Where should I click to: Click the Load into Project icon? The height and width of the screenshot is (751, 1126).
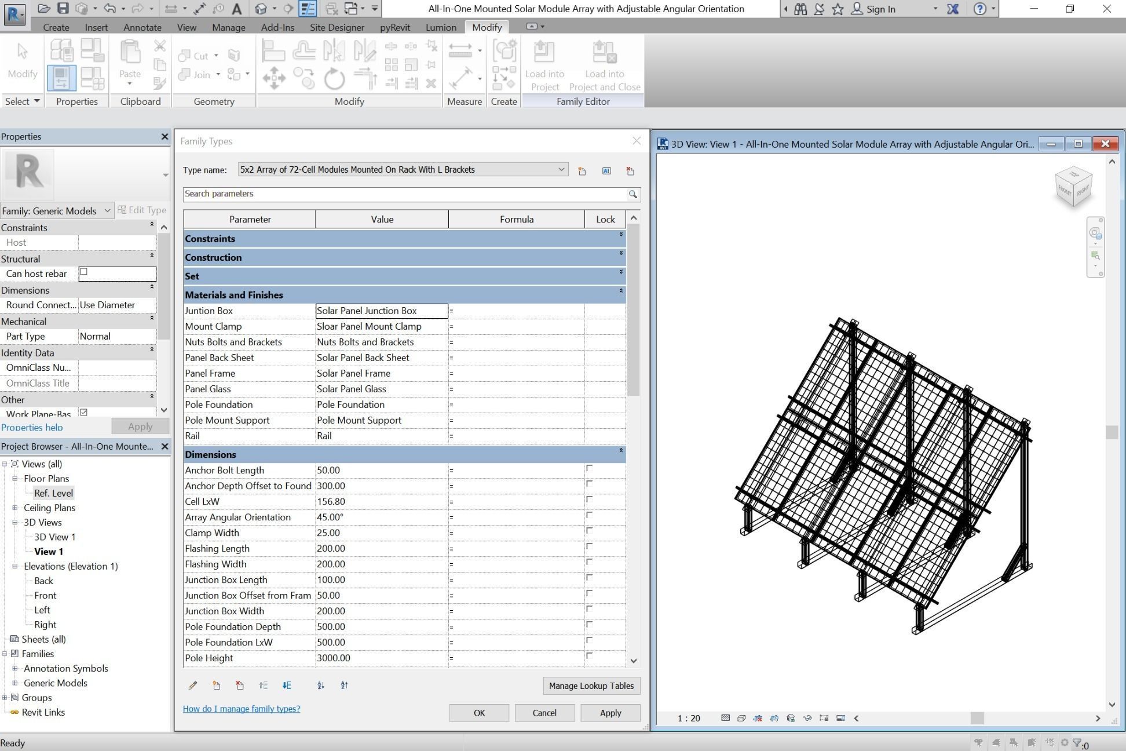[x=544, y=51]
